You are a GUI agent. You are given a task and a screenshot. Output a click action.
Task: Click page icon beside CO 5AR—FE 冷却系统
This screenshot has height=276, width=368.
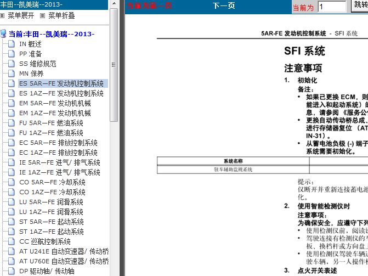coord(12,182)
